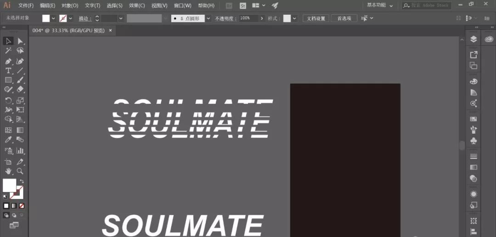Select the Type tool

point(8,71)
